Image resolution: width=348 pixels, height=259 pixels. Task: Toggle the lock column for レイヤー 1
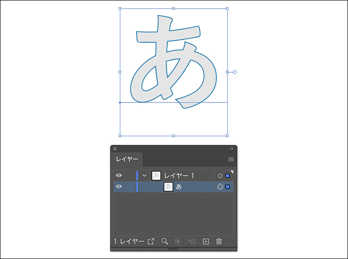tap(130, 175)
